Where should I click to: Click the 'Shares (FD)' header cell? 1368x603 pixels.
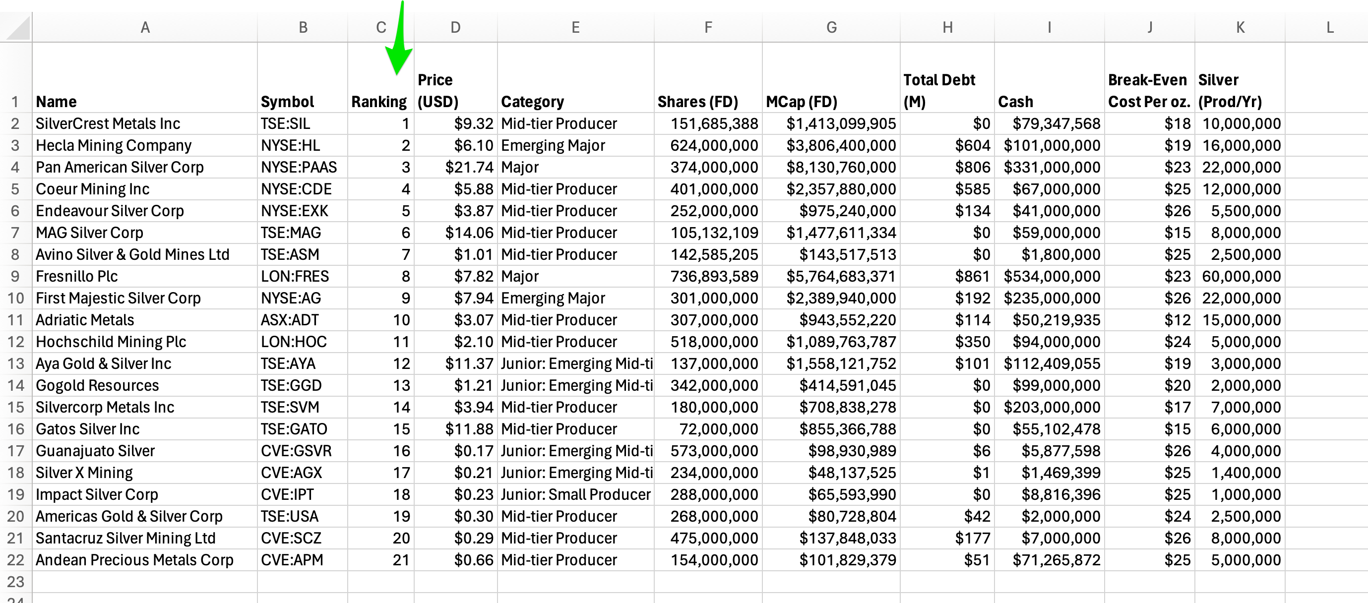point(708,77)
